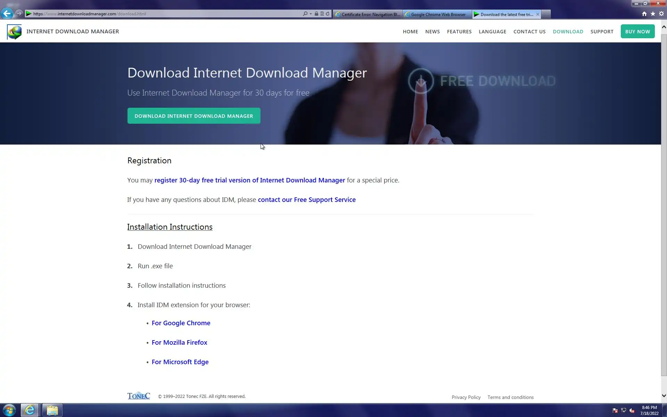Click contact our Free Support Service link

(306, 200)
